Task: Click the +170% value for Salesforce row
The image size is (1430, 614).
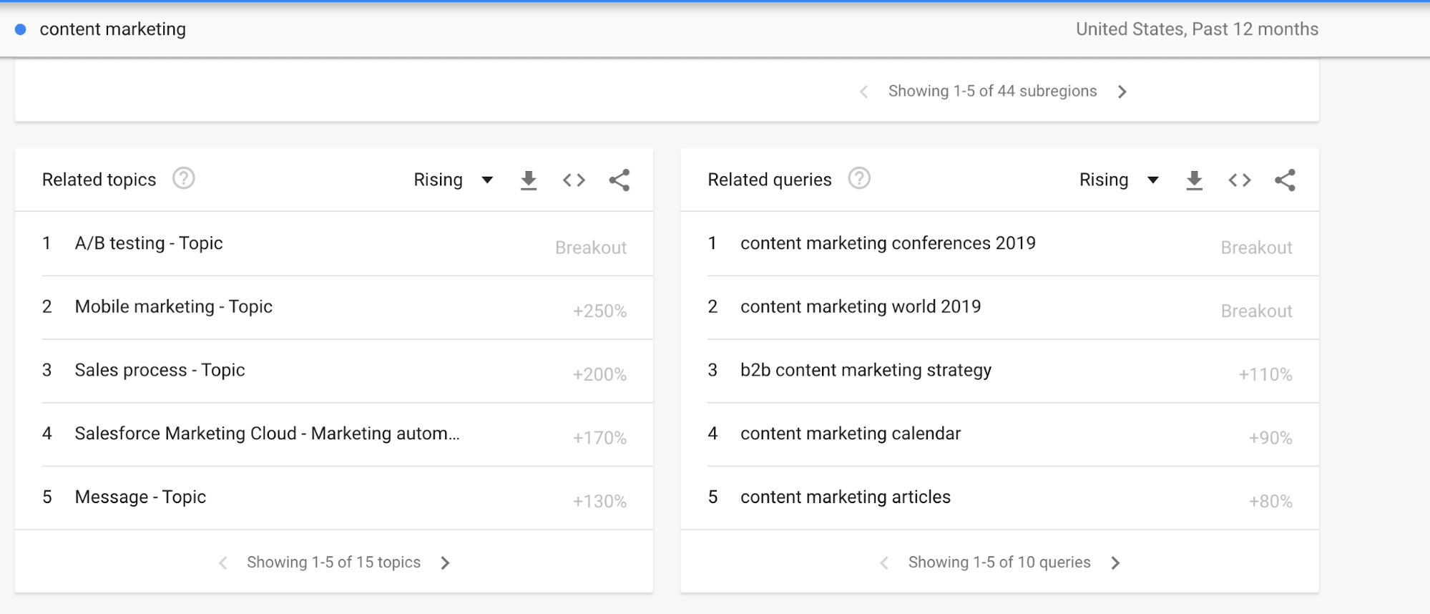Action: tap(599, 438)
